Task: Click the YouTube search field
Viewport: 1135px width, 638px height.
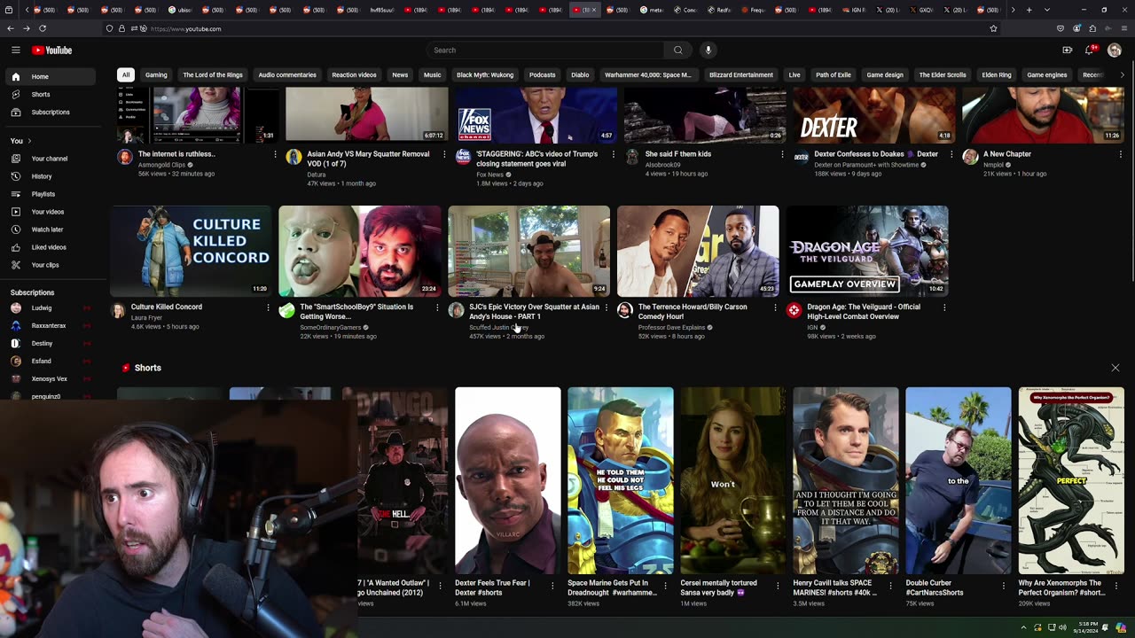Action: [545, 51]
